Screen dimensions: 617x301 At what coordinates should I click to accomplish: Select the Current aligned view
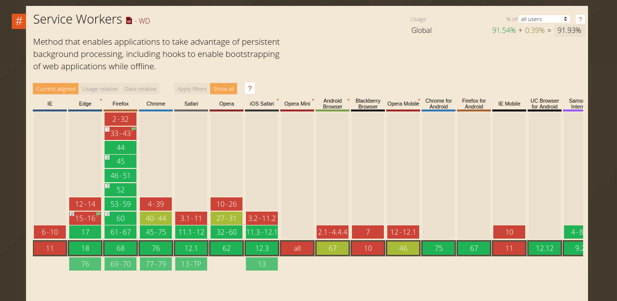(x=55, y=89)
